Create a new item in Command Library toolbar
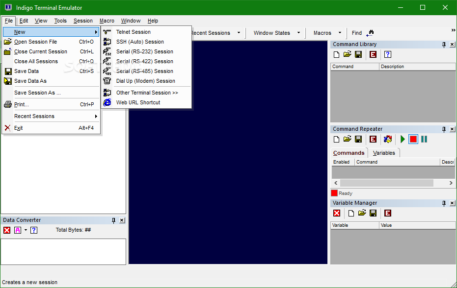The width and height of the screenshot is (457, 288). tap(336, 54)
